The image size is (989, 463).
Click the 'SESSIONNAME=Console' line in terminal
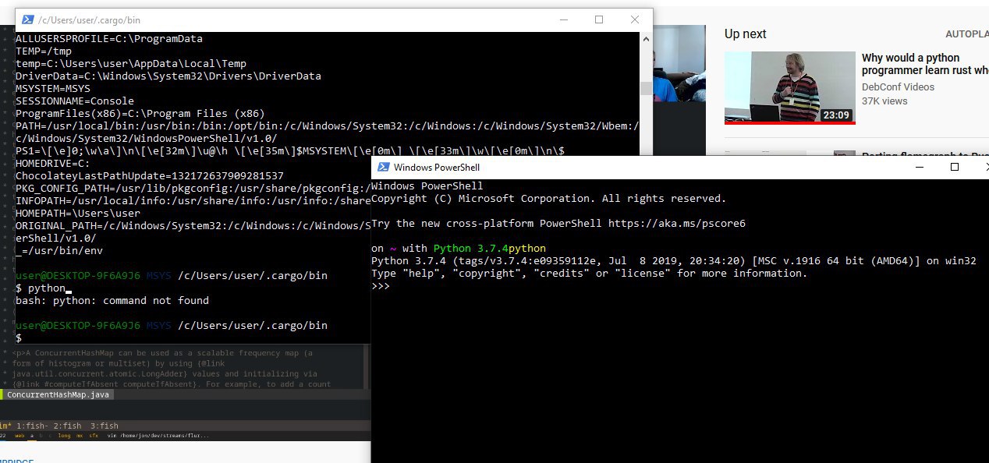tap(75, 101)
